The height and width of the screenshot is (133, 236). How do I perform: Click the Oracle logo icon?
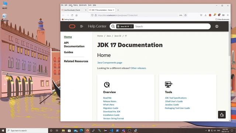72,26
